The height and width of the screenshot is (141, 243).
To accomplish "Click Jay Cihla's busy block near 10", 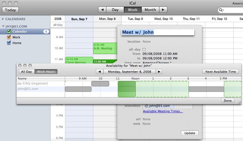I will 100,84.
